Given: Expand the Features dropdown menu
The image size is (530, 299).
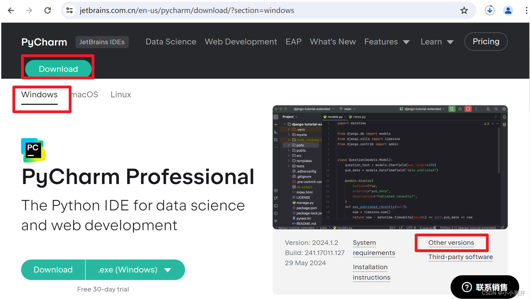Looking at the screenshot, I should click(387, 42).
